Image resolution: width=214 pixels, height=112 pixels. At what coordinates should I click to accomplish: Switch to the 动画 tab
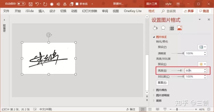[74, 11]
